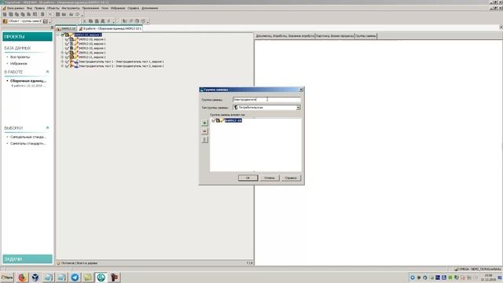Collapse the Выборки sidebar section

tap(47, 127)
